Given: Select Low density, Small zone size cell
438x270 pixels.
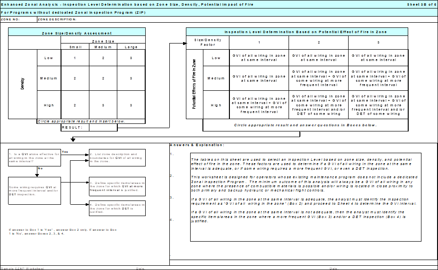Looking at the screenshot, I should (x=75, y=58).
